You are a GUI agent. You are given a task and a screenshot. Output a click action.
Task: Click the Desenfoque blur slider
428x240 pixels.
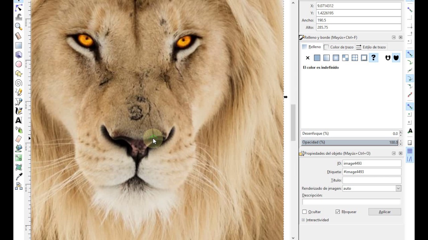point(349,133)
